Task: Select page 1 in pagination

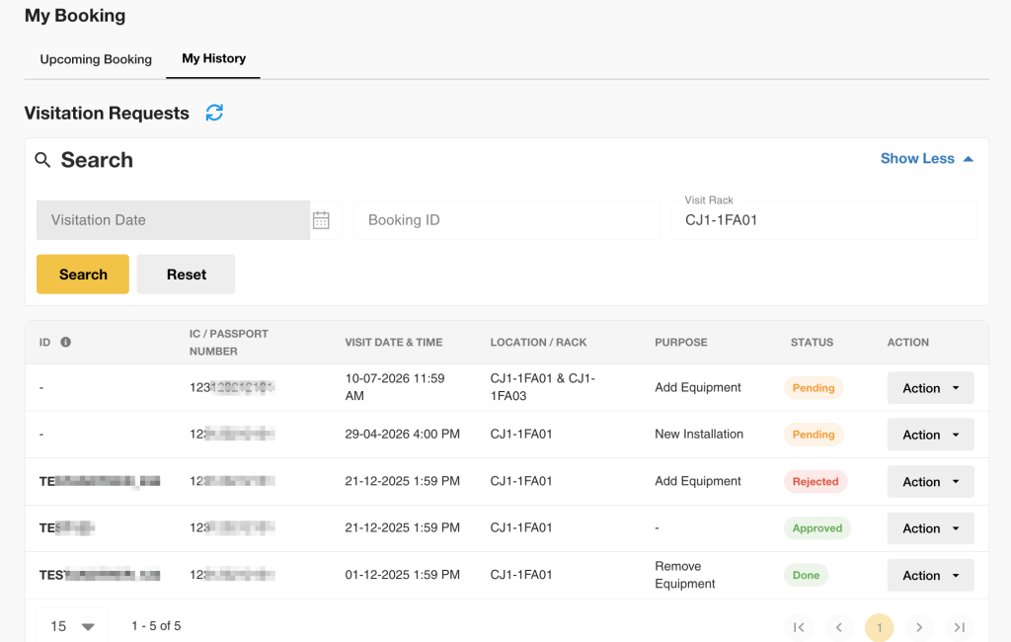Action: coord(879,627)
